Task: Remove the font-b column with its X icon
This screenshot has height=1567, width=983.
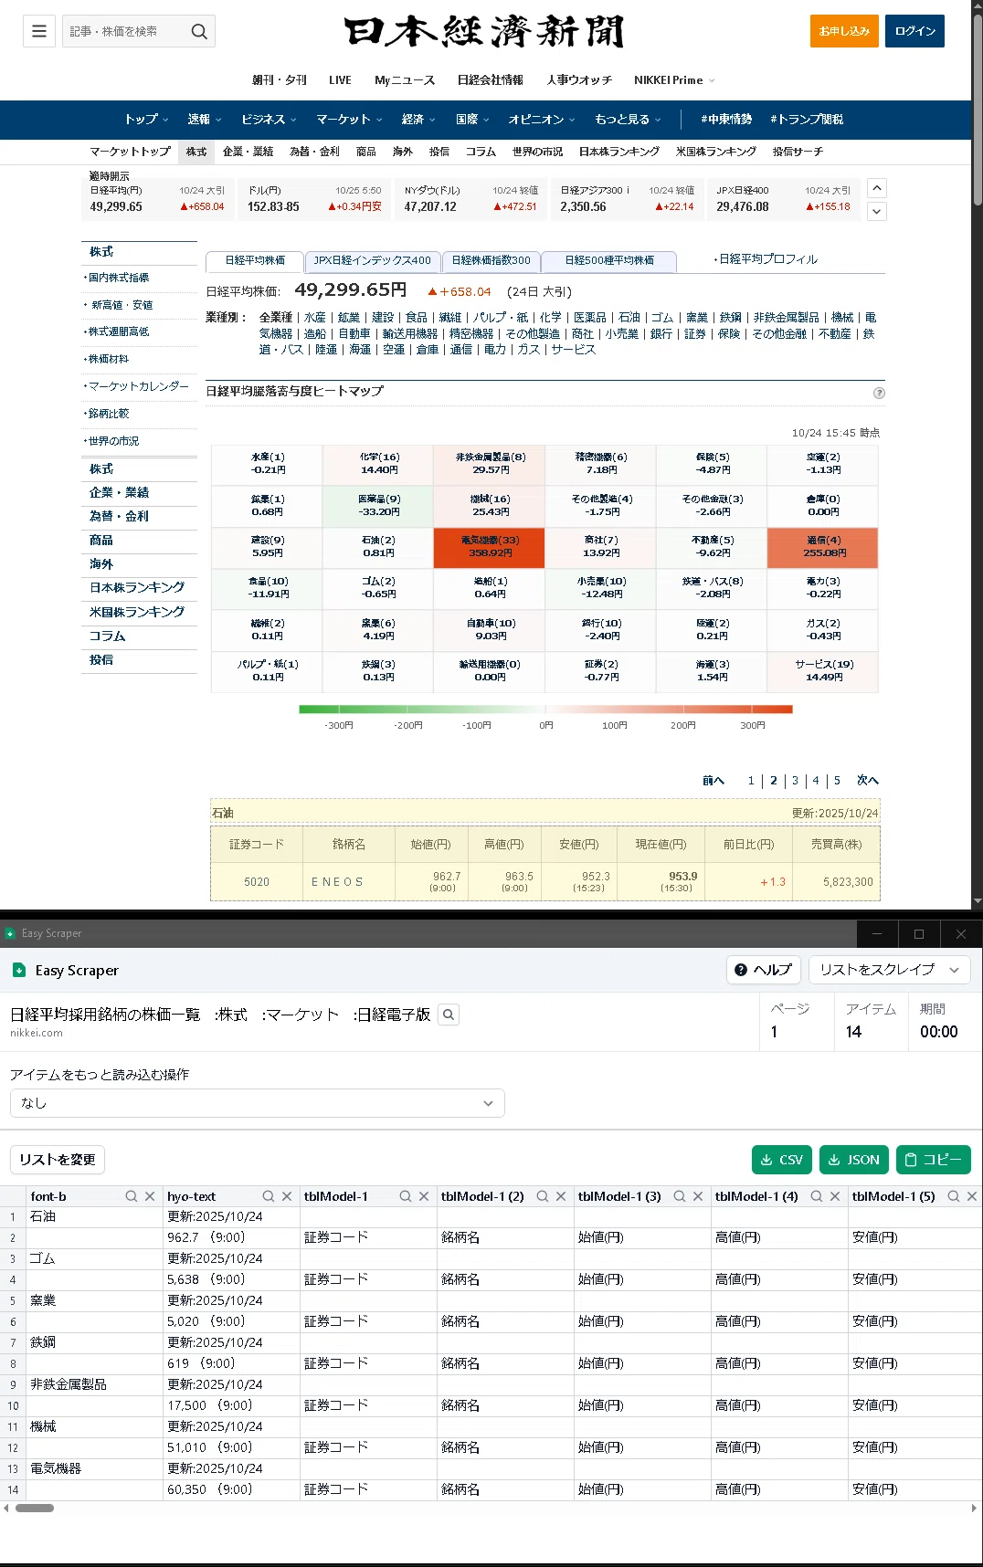Action: (150, 1196)
